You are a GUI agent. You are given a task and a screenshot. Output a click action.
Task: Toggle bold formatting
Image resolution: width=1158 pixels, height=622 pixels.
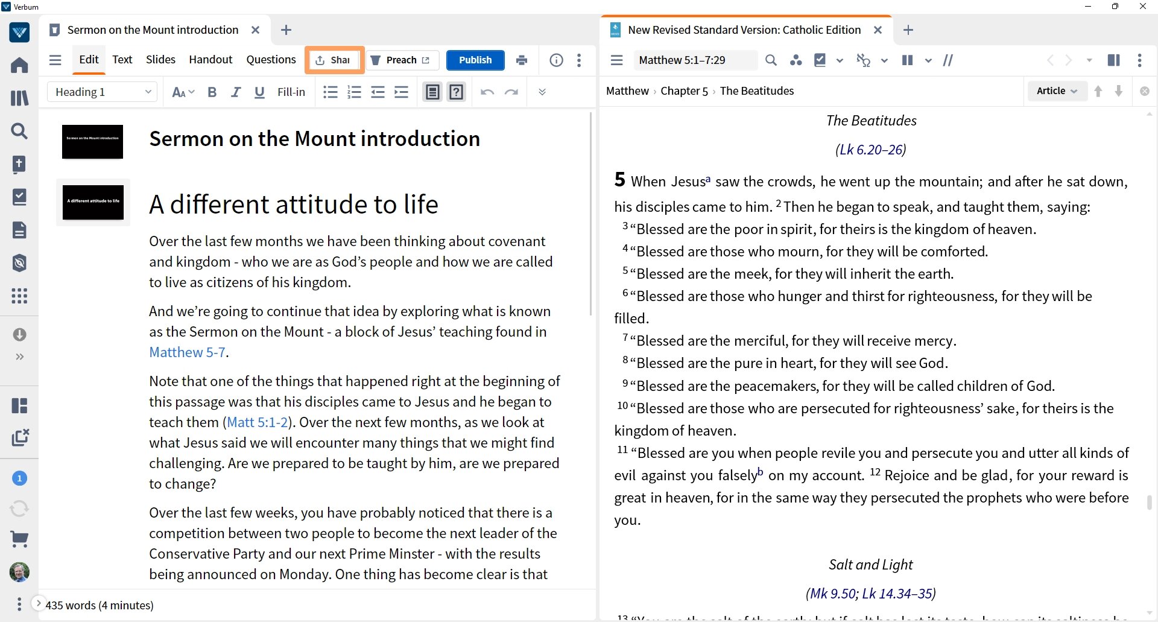click(212, 92)
